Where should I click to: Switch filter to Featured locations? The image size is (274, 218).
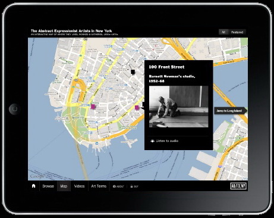pos(237,32)
